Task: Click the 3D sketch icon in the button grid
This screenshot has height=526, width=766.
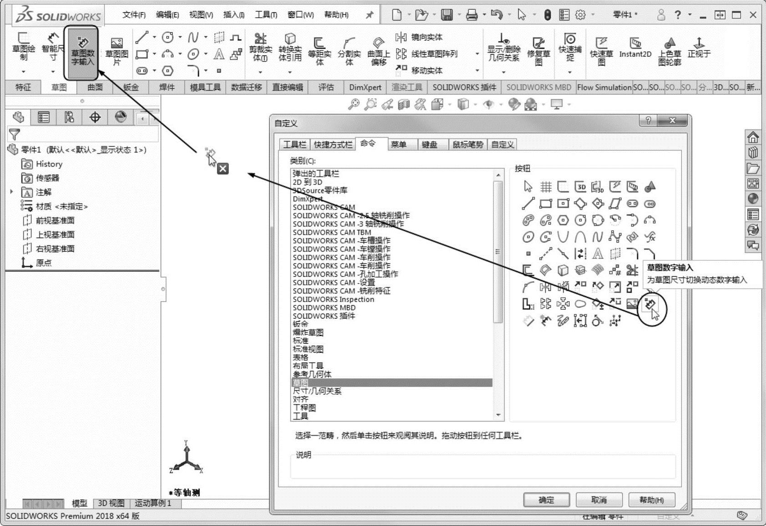Action: pyautogui.click(x=580, y=187)
